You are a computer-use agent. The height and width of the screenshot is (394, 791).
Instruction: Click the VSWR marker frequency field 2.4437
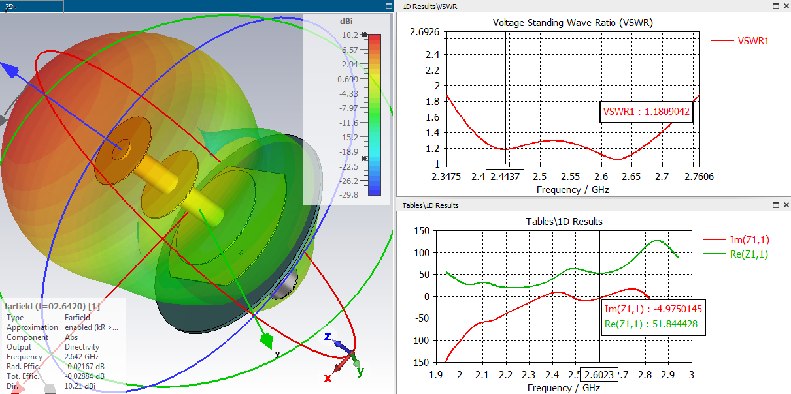505,177
